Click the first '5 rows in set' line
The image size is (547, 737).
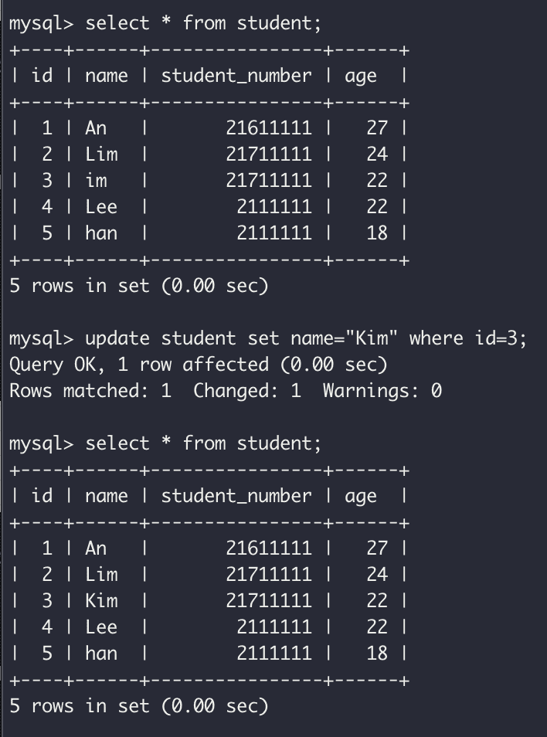coord(139,286)
